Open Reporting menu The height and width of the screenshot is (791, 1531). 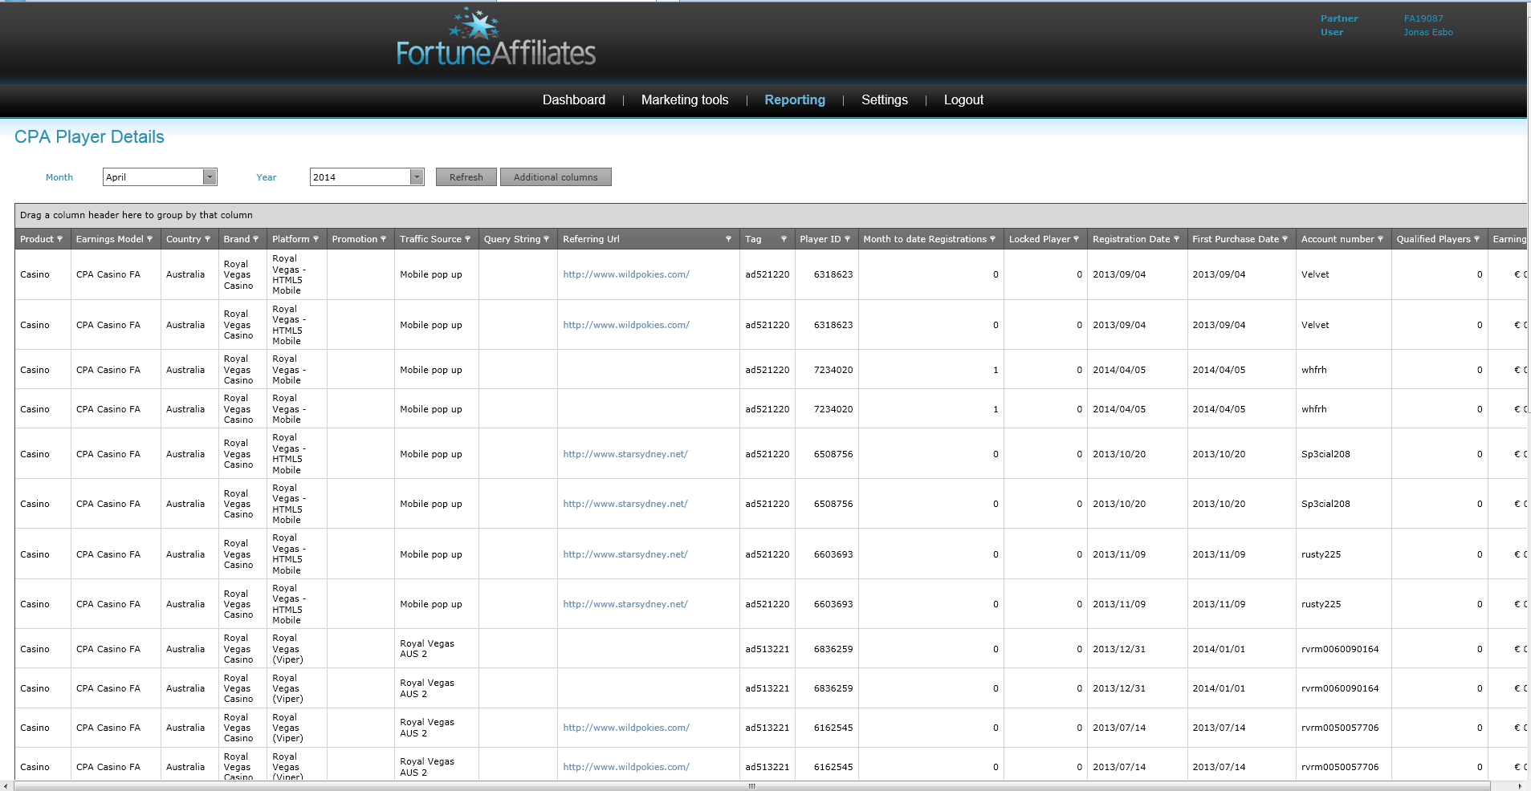pos(795,99)
